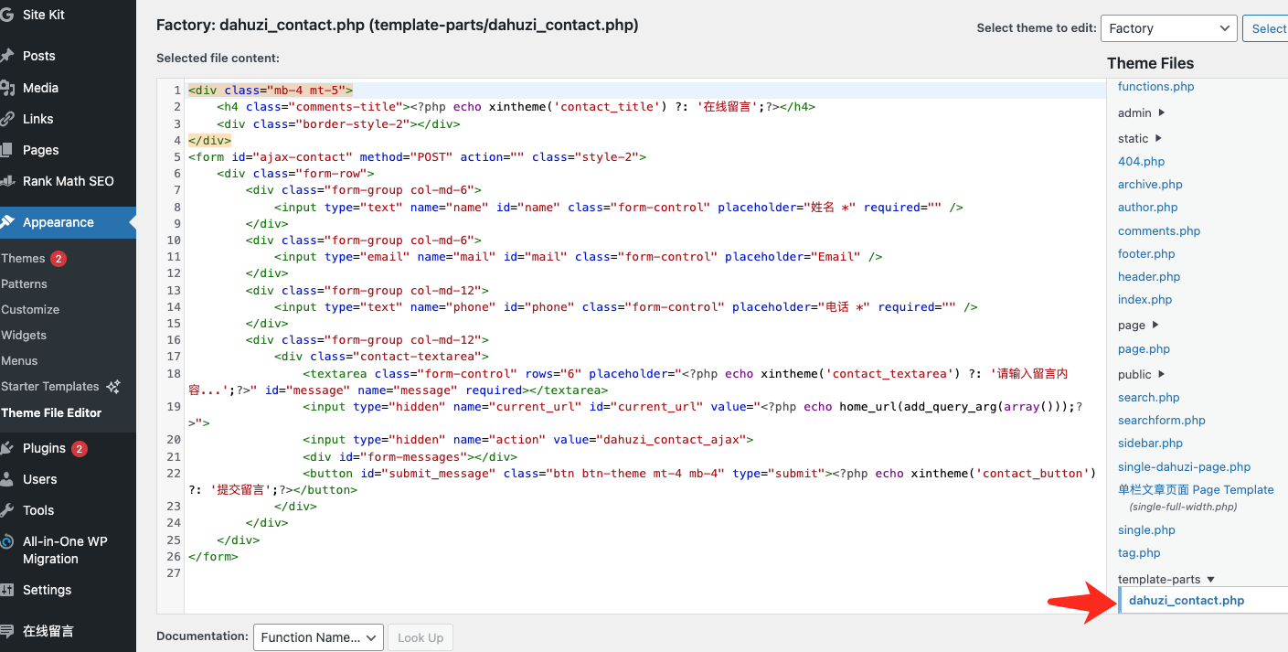Open the footer.php file
This screenshot has height=652, width=1288.
point(1145,254)
